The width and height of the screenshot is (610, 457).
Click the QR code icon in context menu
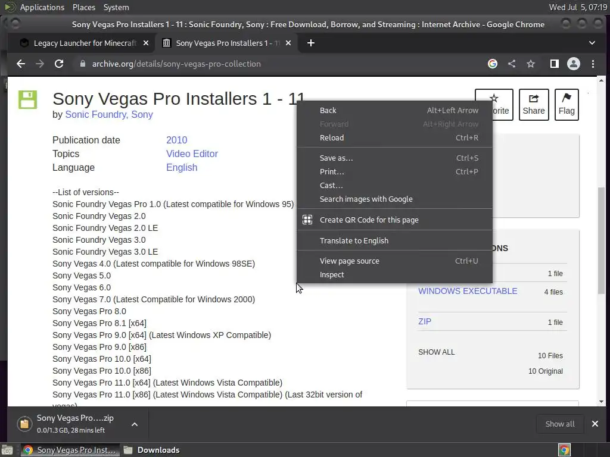tap(307, 220)
